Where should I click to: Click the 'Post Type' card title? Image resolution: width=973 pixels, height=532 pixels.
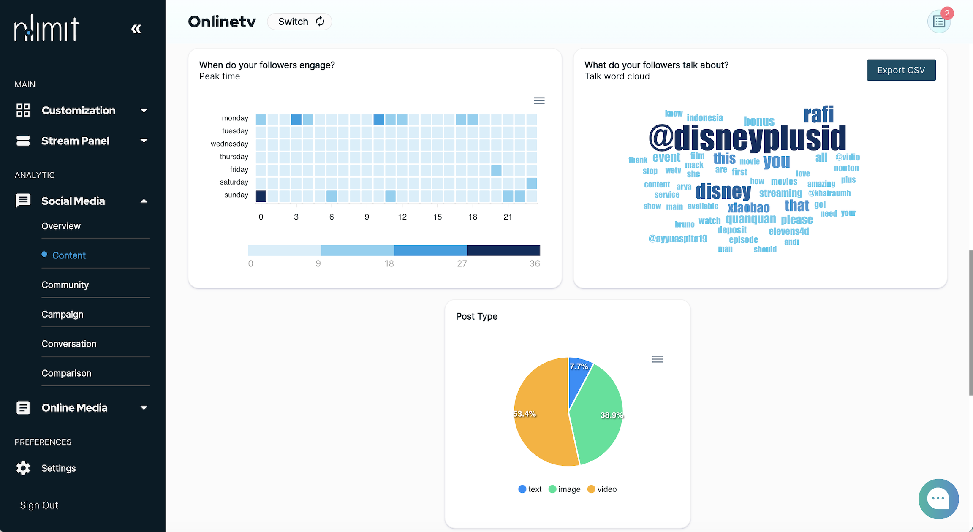pyautogui.click(x=477, y=316)
